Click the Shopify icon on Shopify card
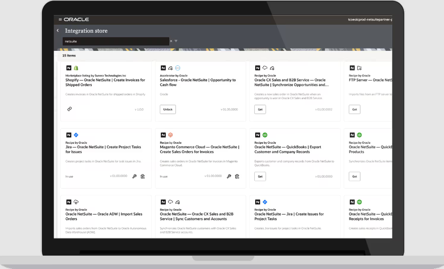Screen dimensions: 444x269 tap(76, 68)
